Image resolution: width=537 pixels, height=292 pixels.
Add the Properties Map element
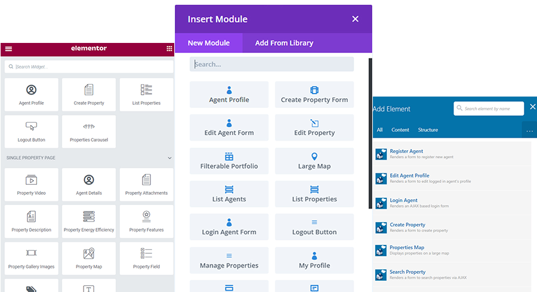point(452,250)
